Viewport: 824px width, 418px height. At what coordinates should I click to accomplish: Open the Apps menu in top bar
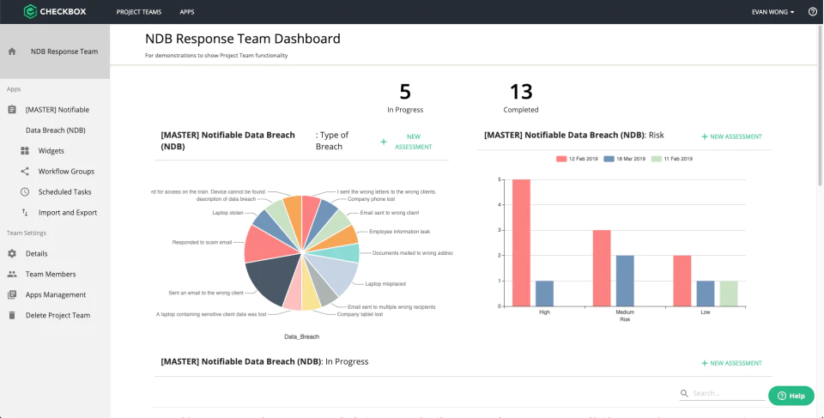click(186, 11)
